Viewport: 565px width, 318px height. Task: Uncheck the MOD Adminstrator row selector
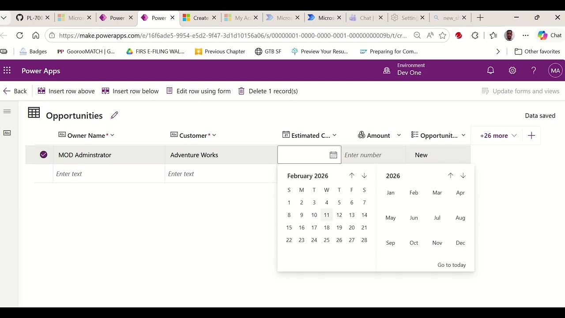[x=43, y=155]
